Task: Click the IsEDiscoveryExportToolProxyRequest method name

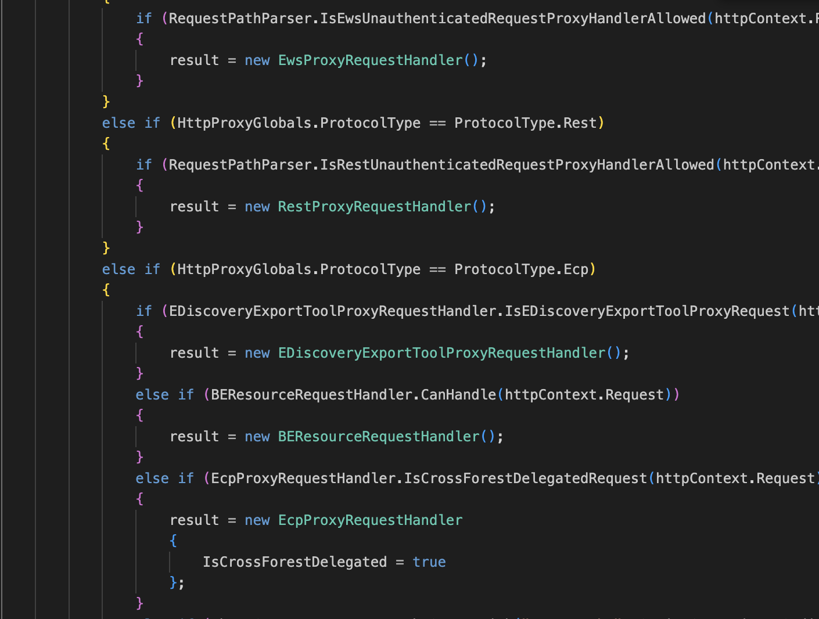Action: click(x=646, y=311)
